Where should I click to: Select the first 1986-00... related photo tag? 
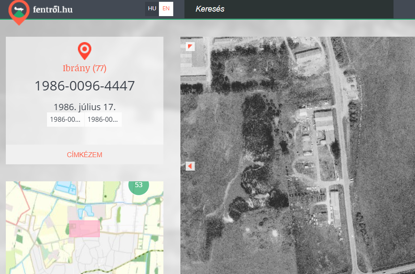click(65, 120)
